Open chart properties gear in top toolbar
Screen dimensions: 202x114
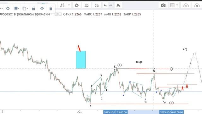77,5
